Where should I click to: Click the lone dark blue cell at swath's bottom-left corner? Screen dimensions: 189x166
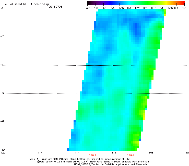tap(68, 149)
